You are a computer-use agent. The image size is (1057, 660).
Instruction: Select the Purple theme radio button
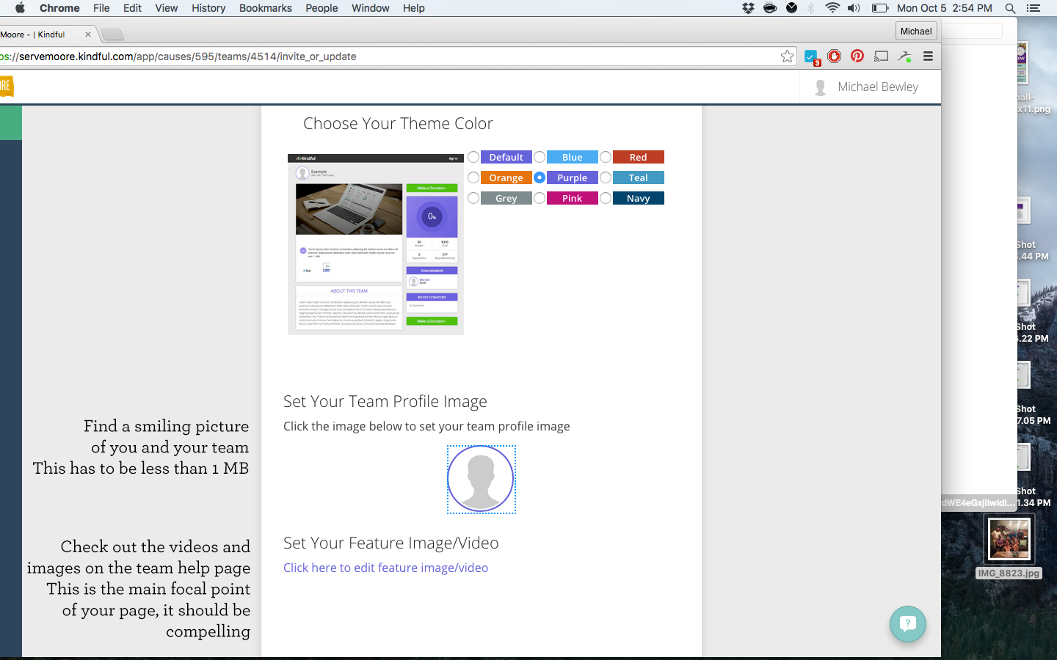click(540, 177)
